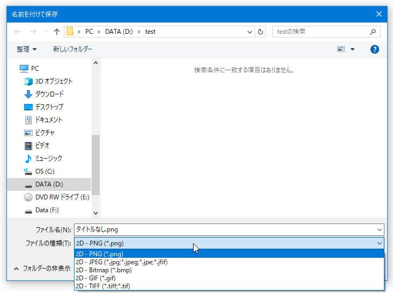The height and width of the screenshot is (298, 393).
Task: Open ピクチャ folder in sidebar
Action: (x=39, y=132)
